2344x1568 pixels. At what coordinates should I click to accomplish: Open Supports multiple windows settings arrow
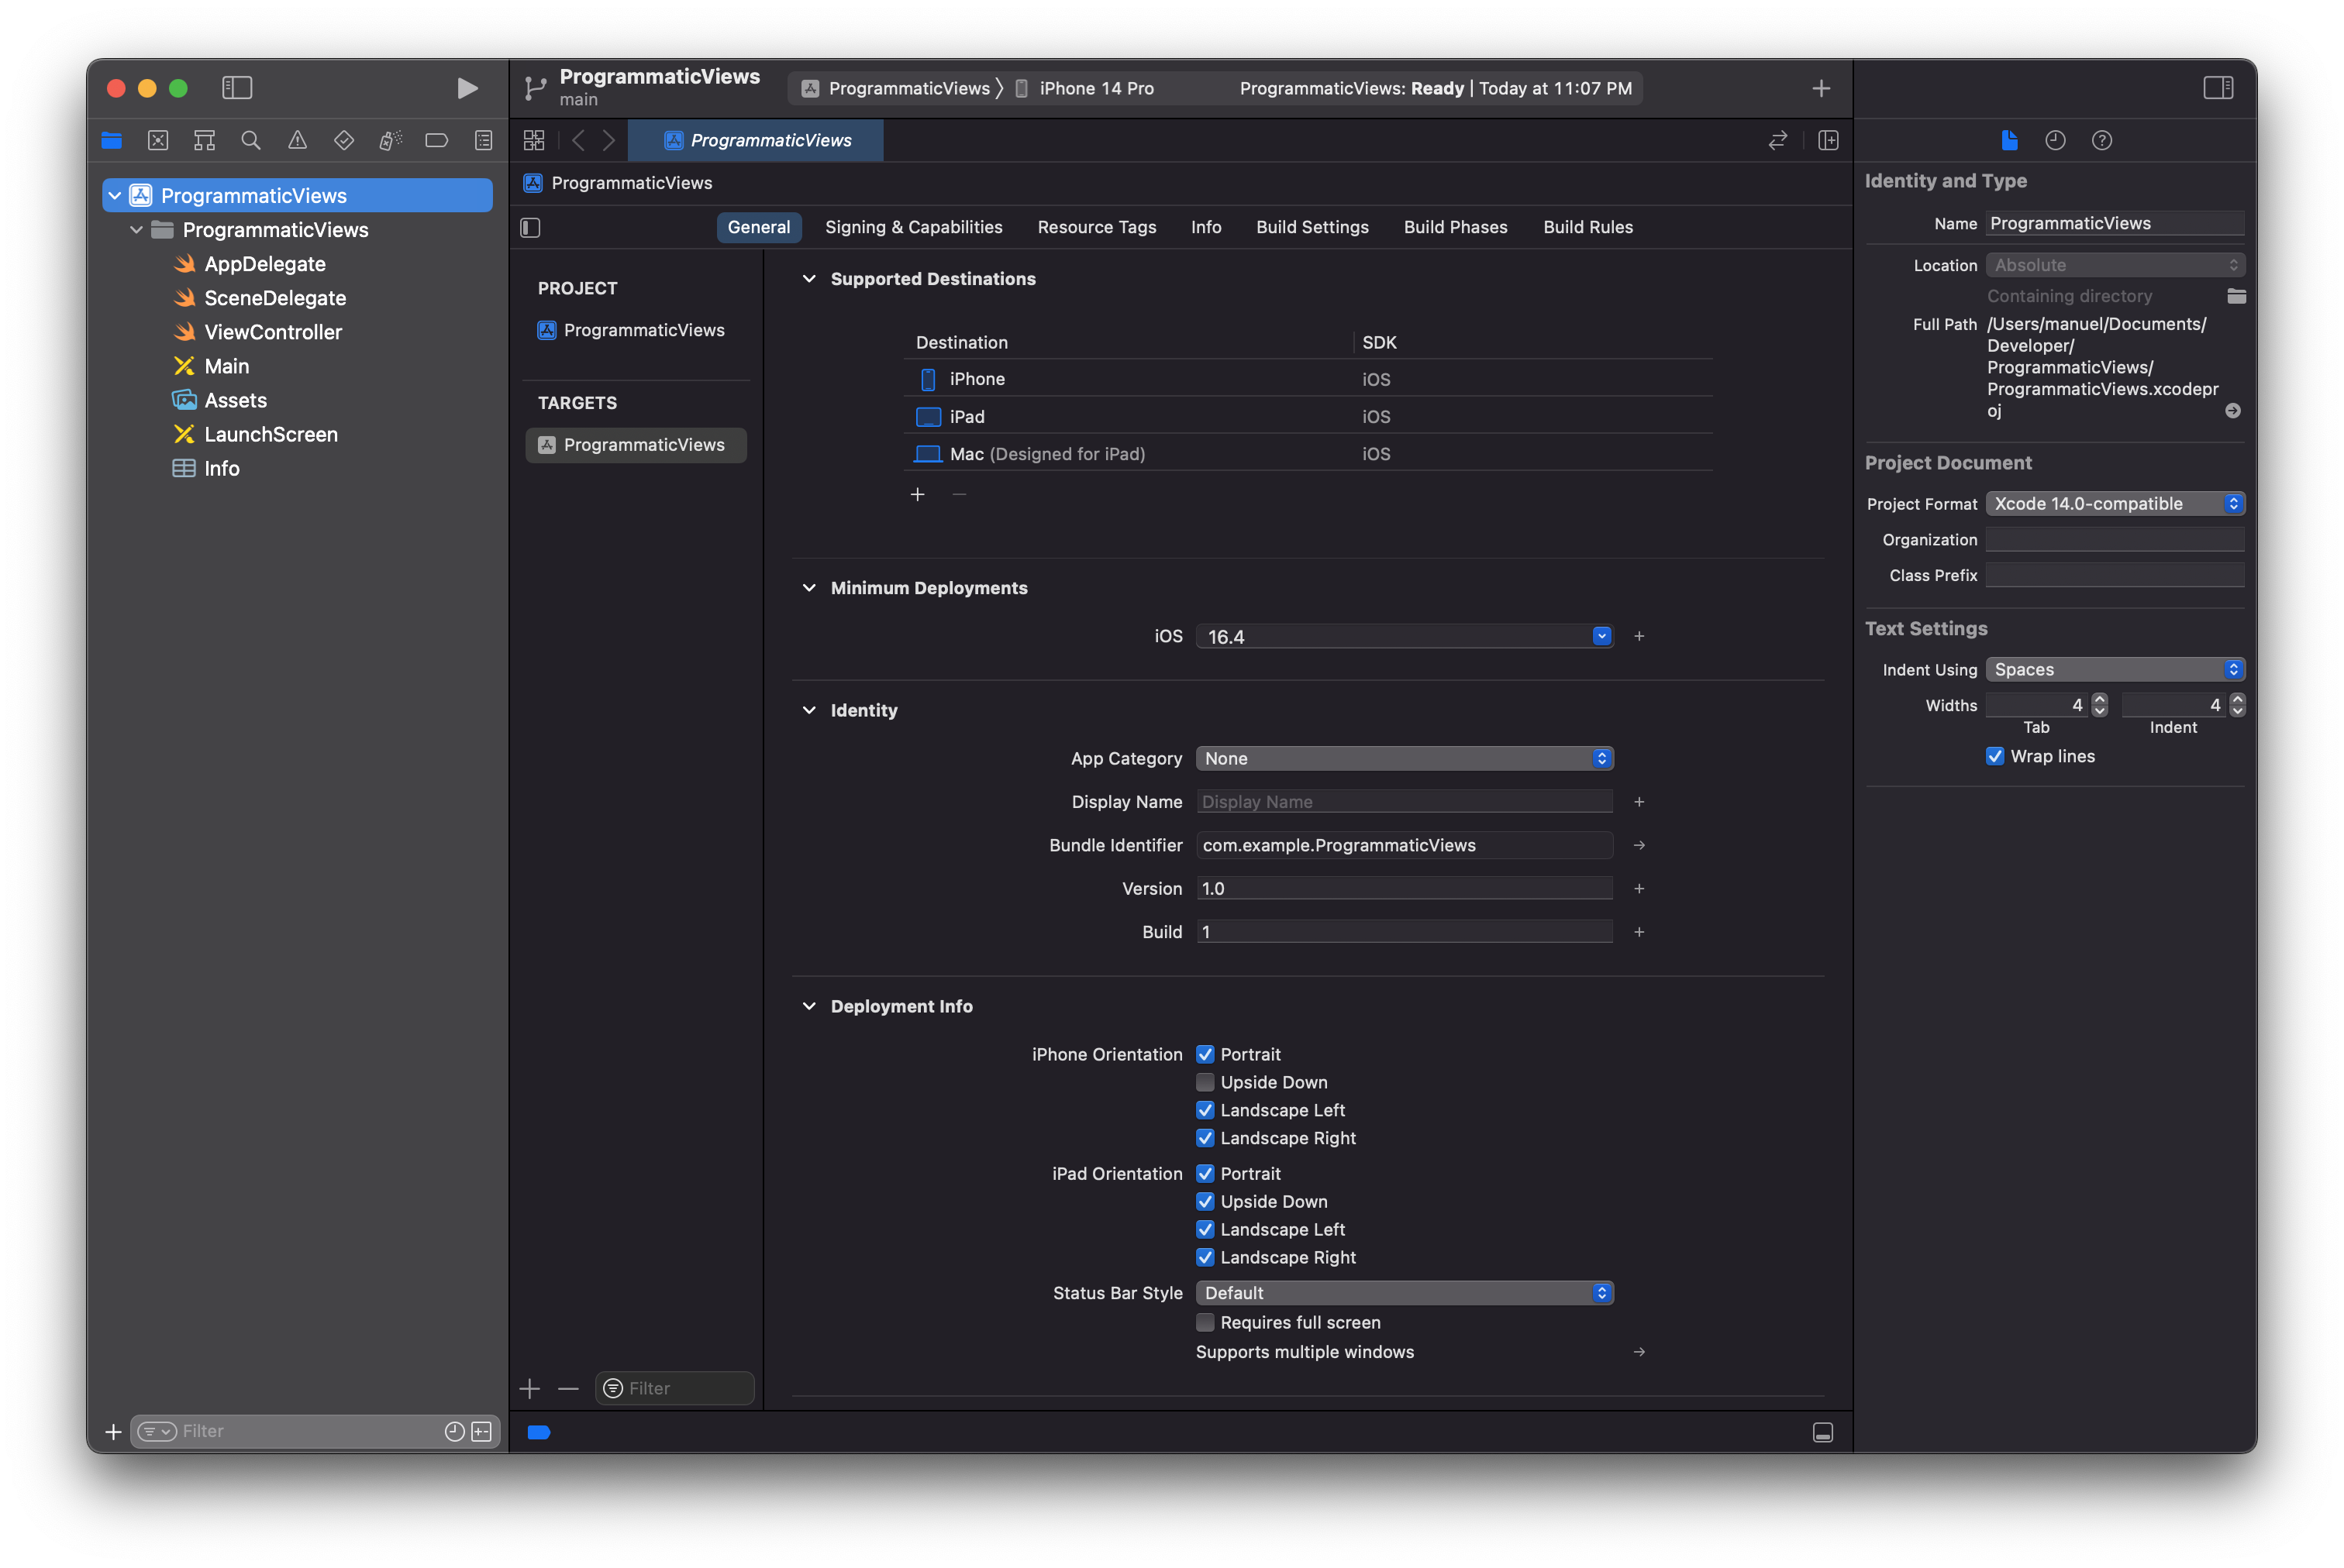point(1639,1352)
